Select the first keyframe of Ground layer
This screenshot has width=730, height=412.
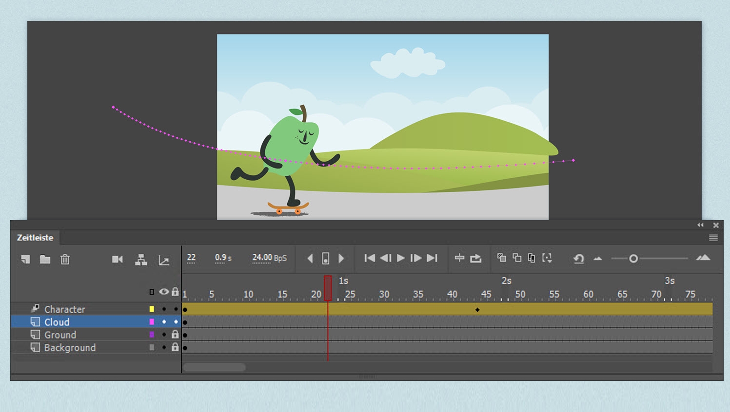185,335
